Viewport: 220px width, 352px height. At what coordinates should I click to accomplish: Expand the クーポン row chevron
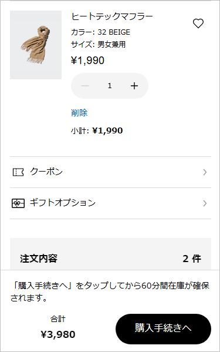[x=205, y=172]
